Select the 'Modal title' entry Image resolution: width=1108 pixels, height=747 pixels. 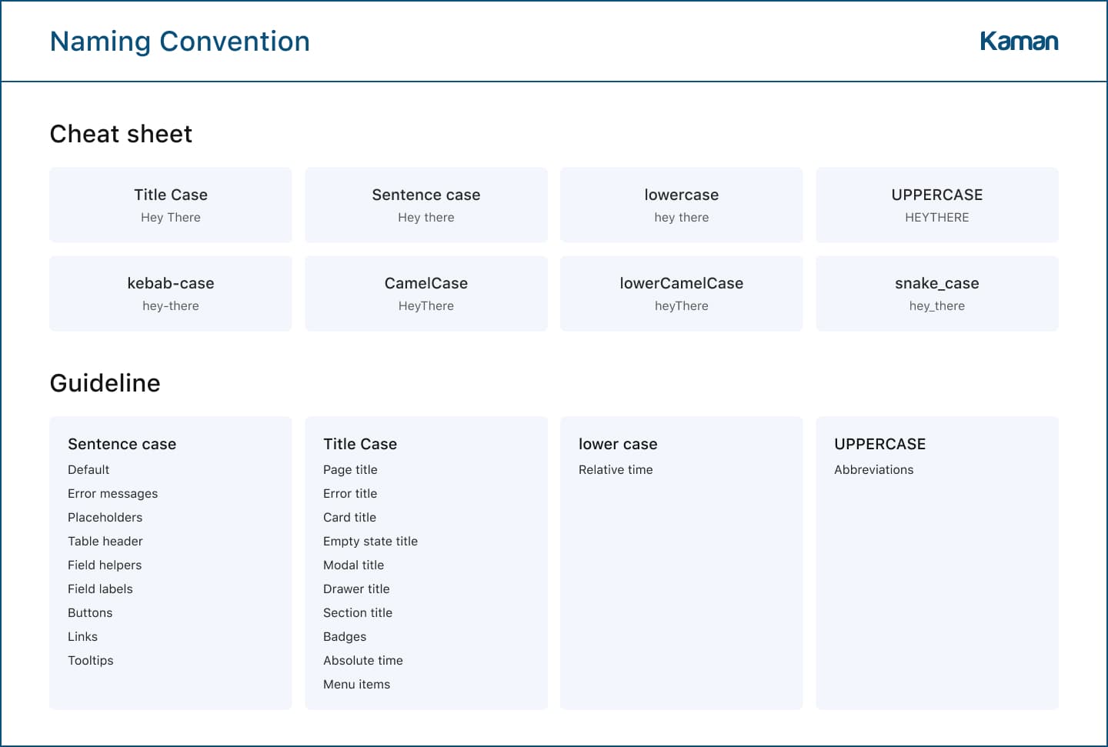(354, 565)
